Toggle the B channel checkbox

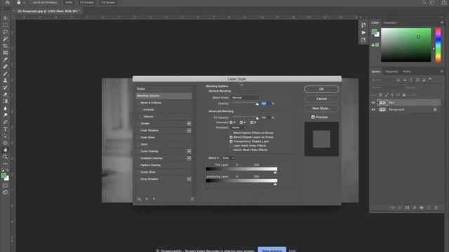[x=252, y=122]
